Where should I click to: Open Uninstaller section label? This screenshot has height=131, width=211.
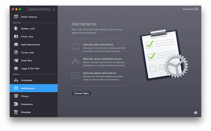click(27, 80)
